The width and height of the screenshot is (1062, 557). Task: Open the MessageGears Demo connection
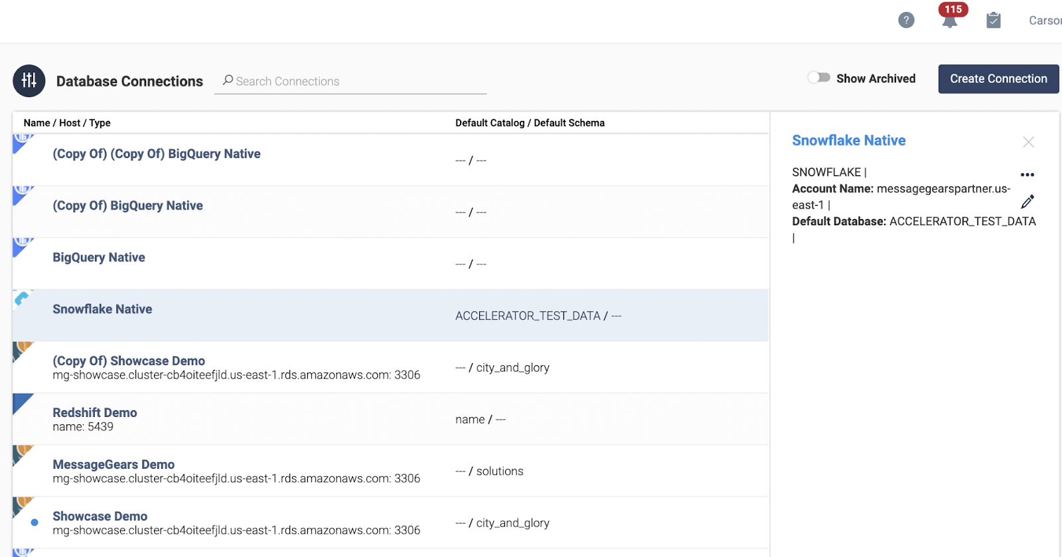pyautogui.click(x=114, y=465)
